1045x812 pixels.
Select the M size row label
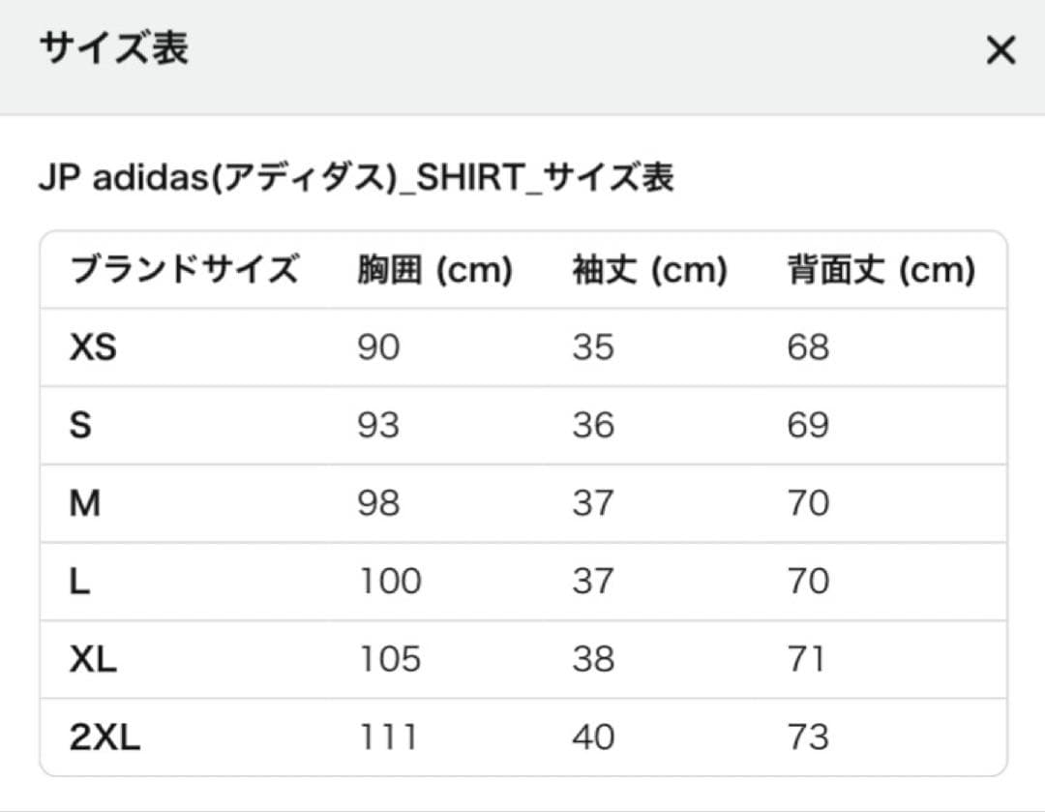coord(87,502)
